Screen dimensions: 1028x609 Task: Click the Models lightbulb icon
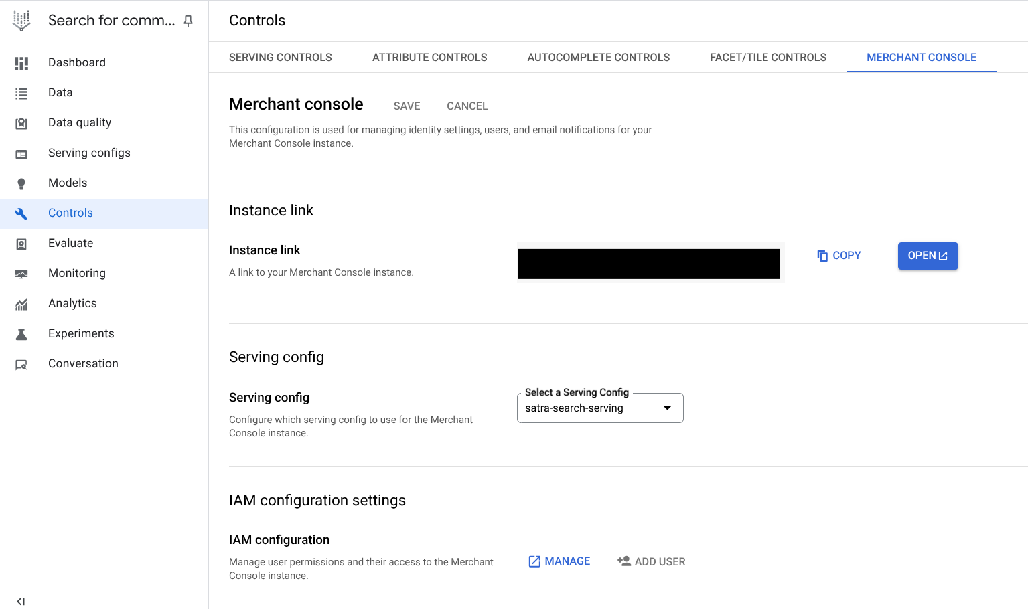pyautogui.click(x=21, y=183)
